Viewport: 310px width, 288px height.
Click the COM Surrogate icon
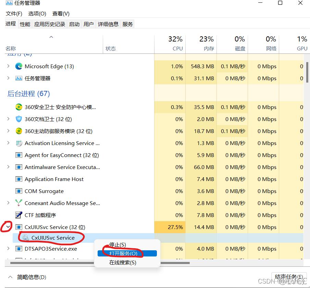(19, 191)
